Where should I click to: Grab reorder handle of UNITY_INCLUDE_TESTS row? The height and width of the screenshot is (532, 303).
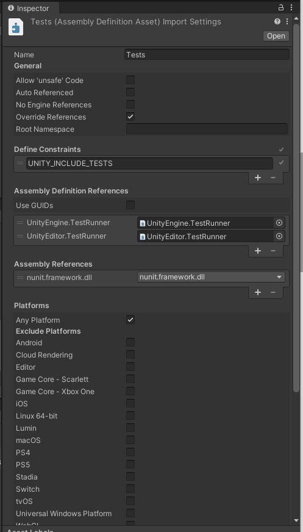coord(20,163)
